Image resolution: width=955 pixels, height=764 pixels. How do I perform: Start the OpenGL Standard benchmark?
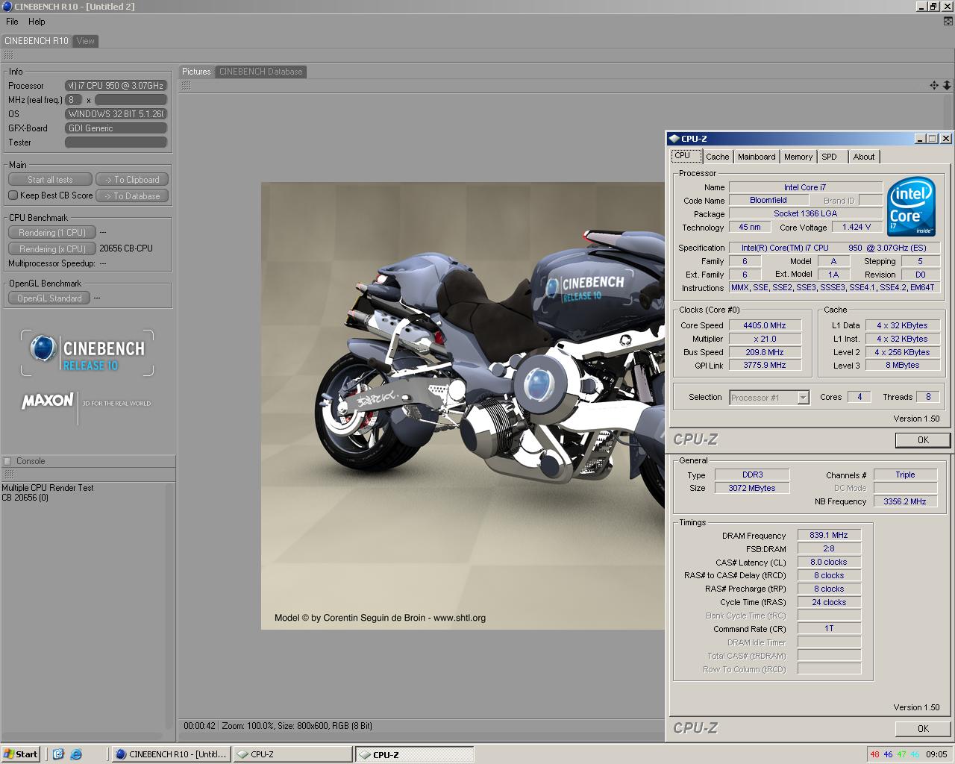coord(49,298)
